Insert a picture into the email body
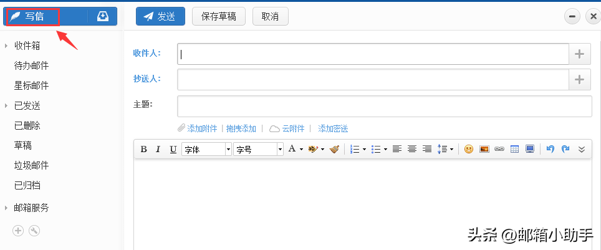 [484, 149]
